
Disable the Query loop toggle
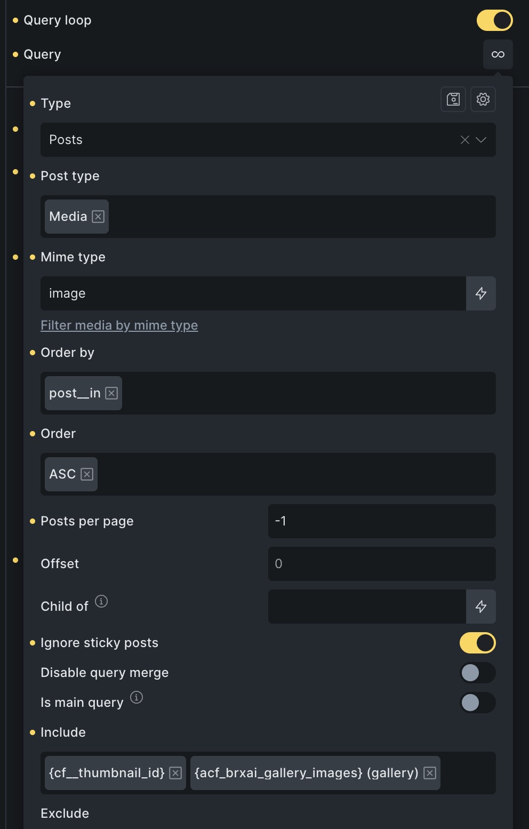click(x=495, y=20)
